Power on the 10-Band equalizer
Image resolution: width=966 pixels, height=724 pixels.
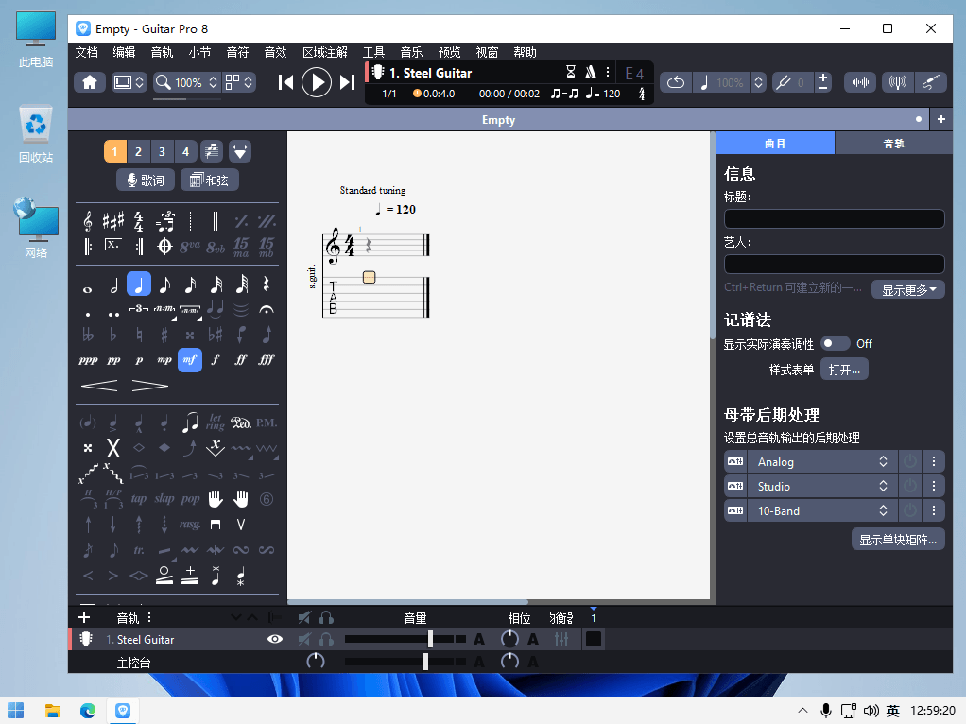910,510
